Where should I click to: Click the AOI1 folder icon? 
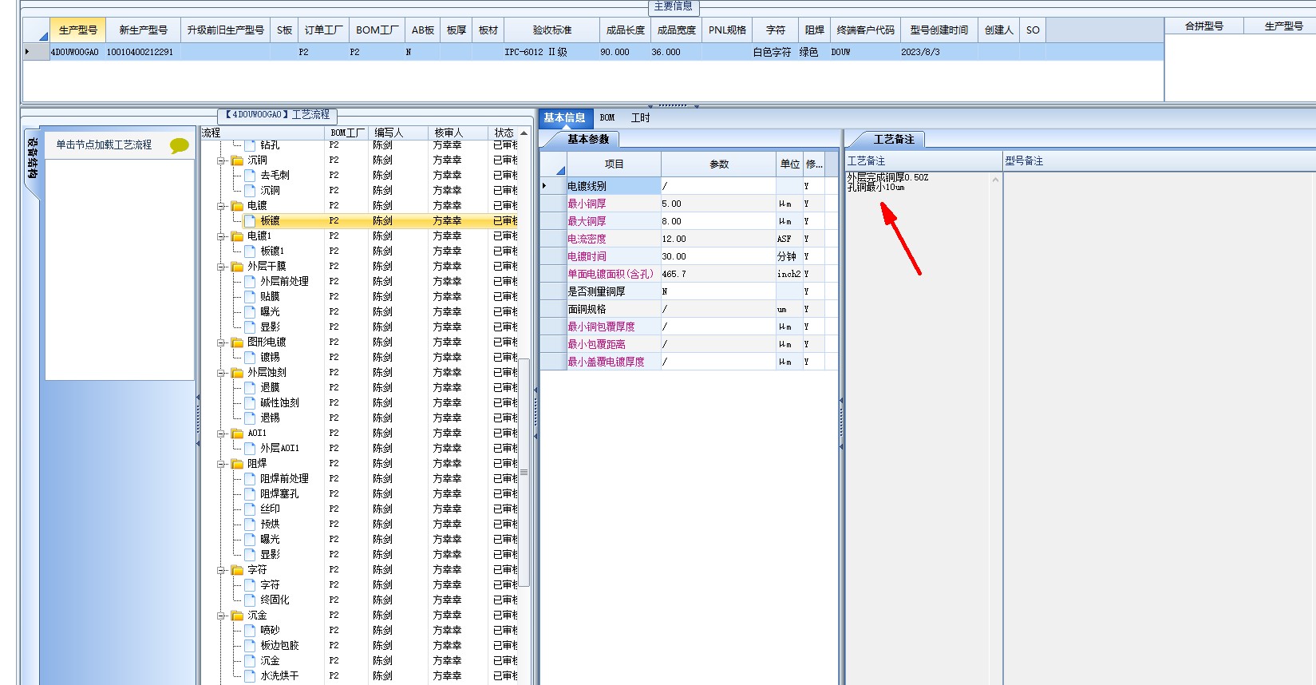pyautogui.click(x=237, y=434)
